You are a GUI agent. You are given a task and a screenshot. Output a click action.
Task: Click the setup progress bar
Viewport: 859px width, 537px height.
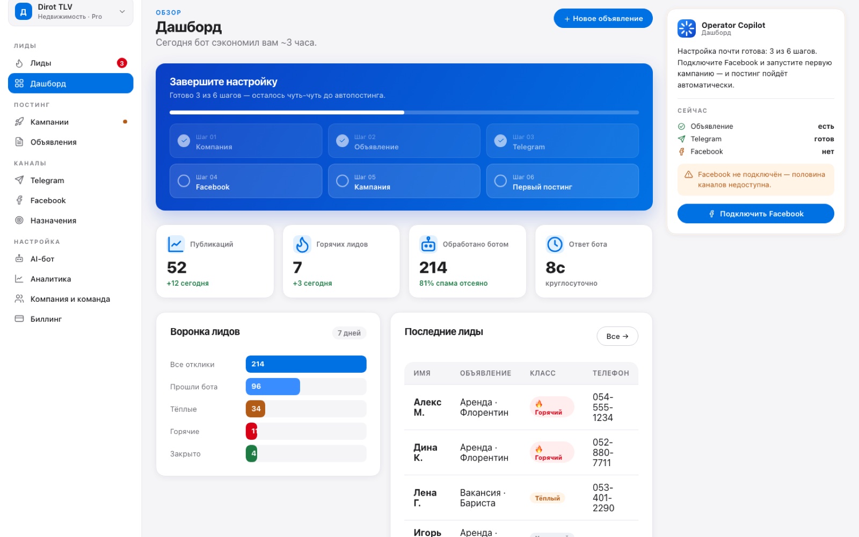[x=404, y=112]
